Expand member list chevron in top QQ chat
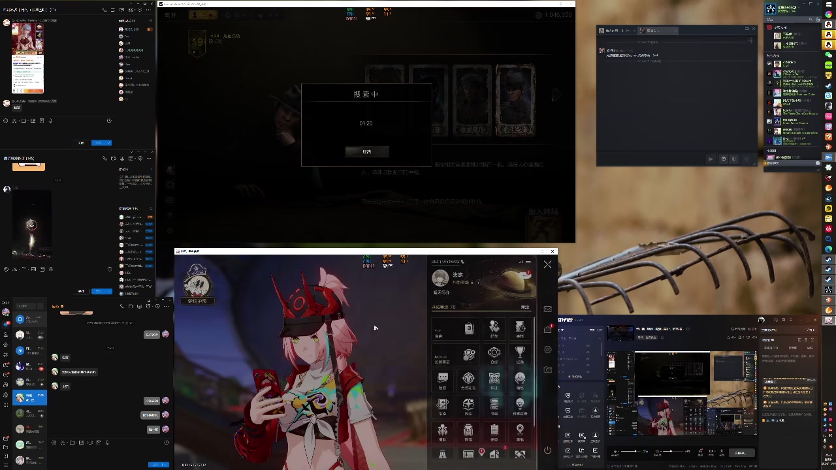This screenshot has height=470, width=836. point(151,21)
